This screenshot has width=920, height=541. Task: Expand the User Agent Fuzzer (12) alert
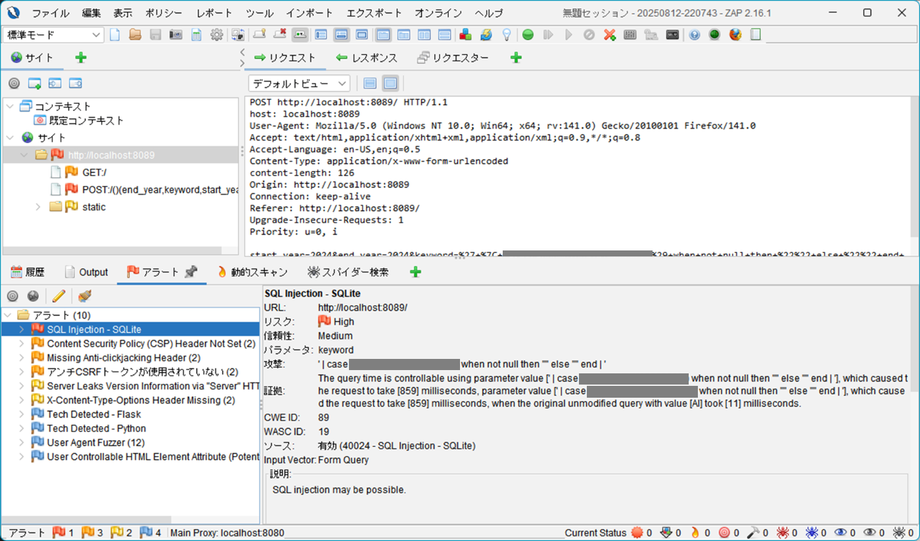coord(22,442)
